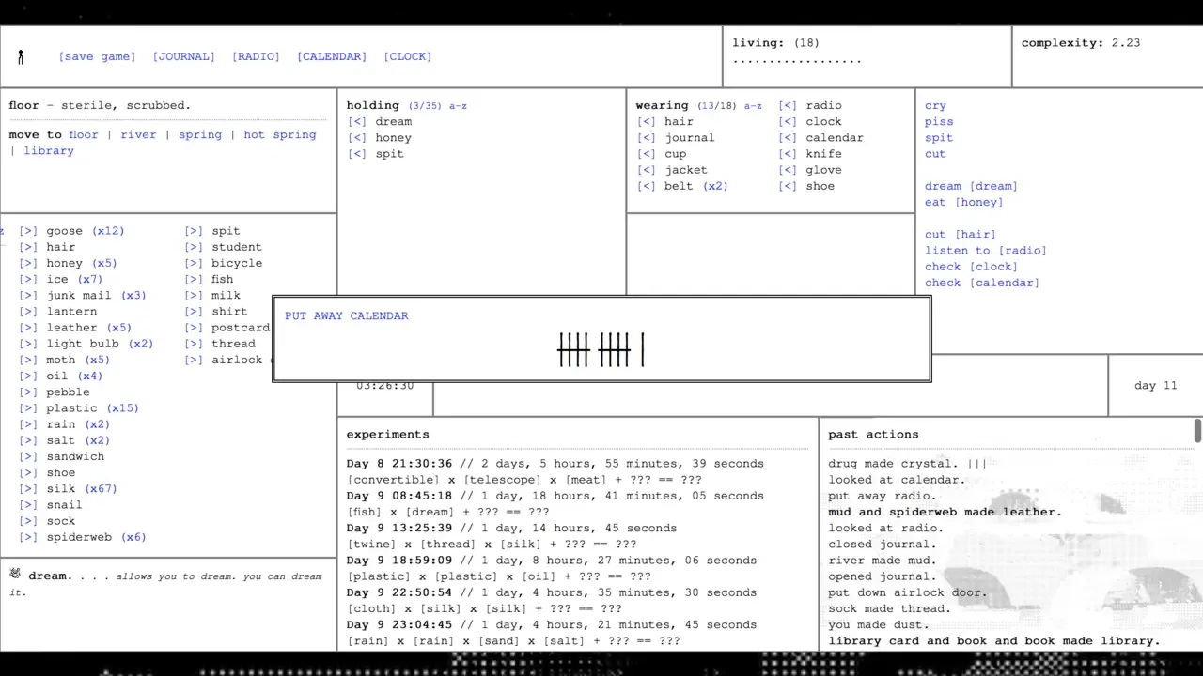Screen dimensions: 1203x676
Task: Click [>] arrow next to pebble
Action: point(28,392)
